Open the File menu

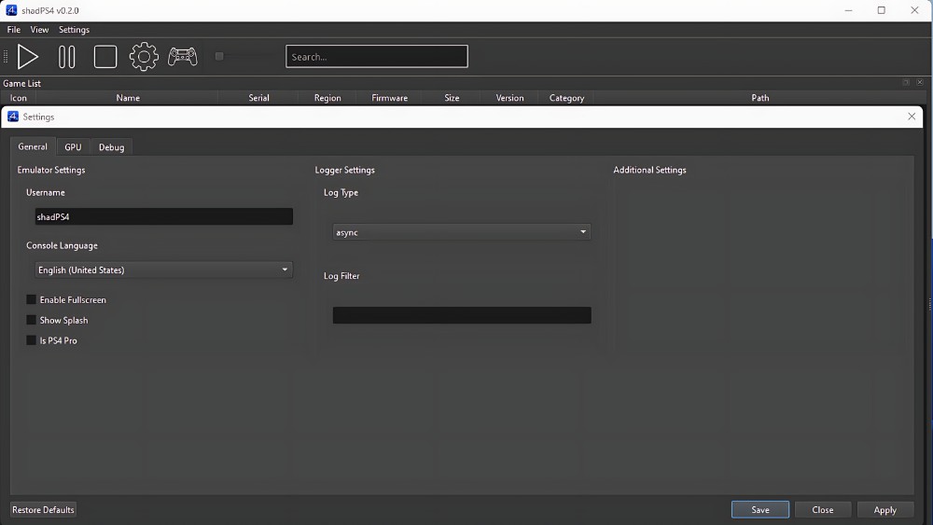pos(14,30)
